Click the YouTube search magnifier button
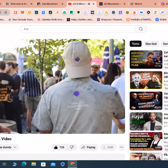The height and width of the screenshot is (168, 168). pyautogui.click(x=141, y=29)
